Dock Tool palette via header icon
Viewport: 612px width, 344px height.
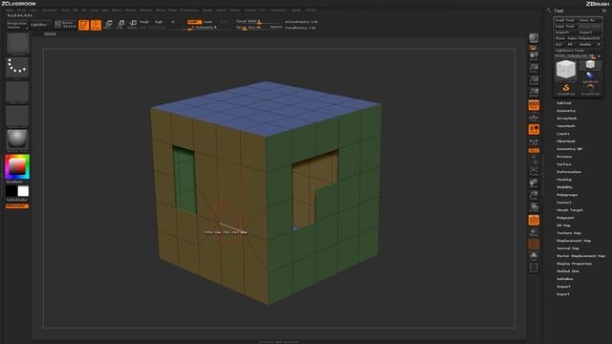point(550,11)
